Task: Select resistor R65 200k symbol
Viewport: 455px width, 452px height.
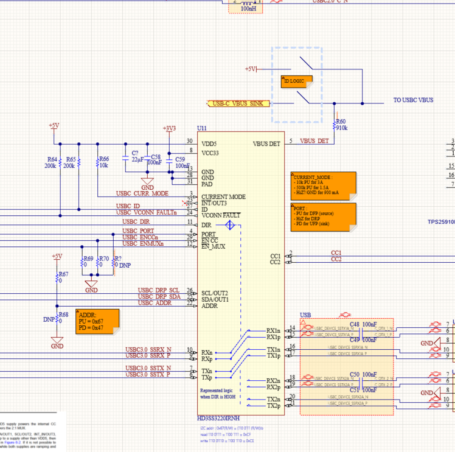Action: [x=78, y=163]
